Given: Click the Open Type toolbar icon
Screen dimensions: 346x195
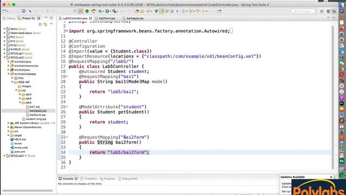Looking at the screenshot, I should [137, 11].
